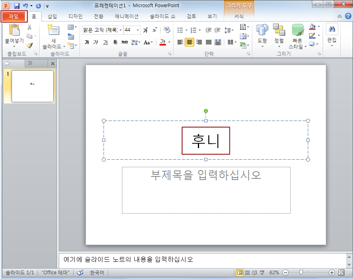Switch to the 삽입 (Insert) tab
353x279 pixels.
coord(52,16)
